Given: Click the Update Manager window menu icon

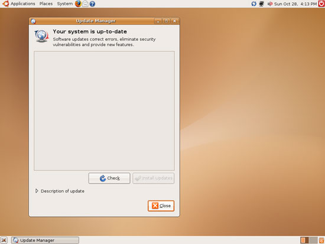Looking at the screenshot, I should pos(33,21).
